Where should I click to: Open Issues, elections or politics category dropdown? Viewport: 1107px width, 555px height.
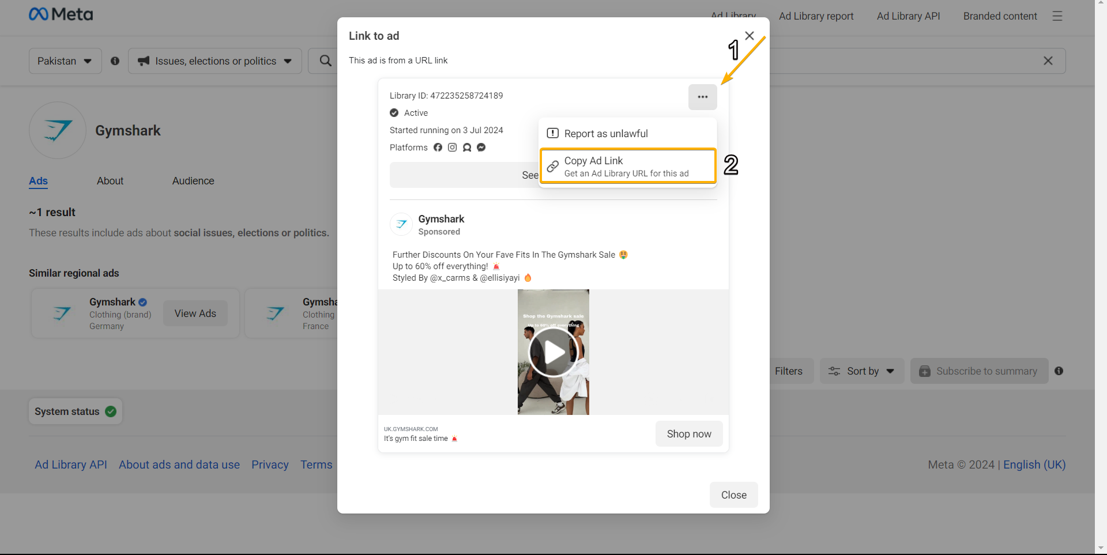coord(215,61)
